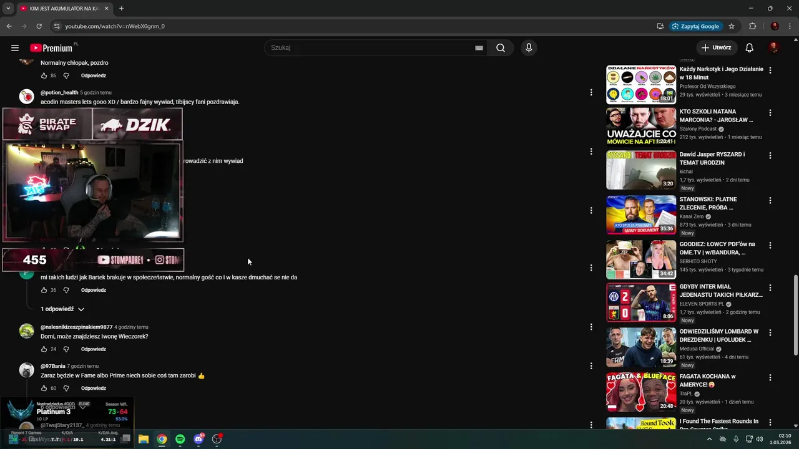
Task: Open 'STANOWSKI: PŁATNE ZLECENIE' video title
Action: pos(708,203)
